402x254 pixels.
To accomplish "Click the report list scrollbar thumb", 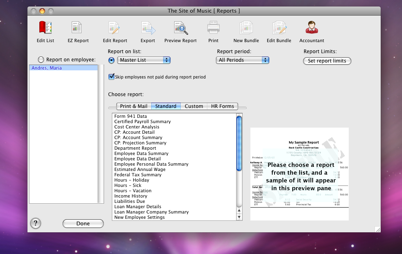I will pyautogui.click(x=239, y=143).
